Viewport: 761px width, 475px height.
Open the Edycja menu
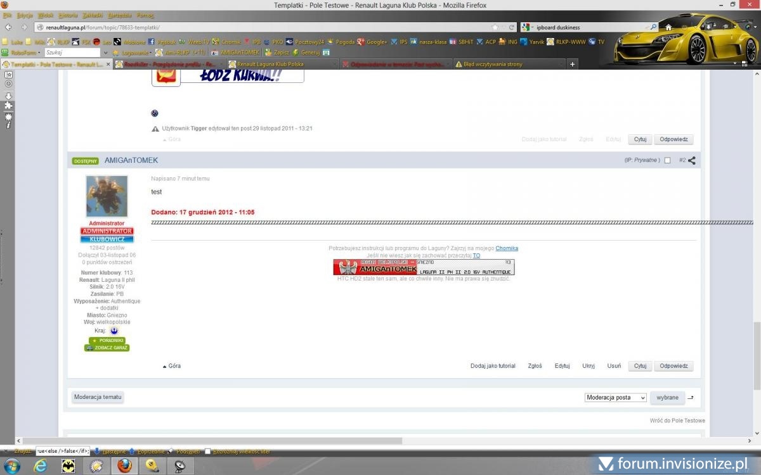(x=25, y=15)
